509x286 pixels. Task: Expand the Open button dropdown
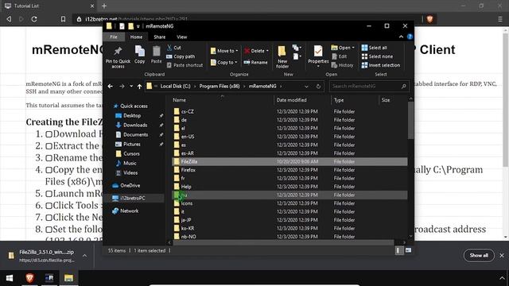pyautogui.click(x=353, y=48)
